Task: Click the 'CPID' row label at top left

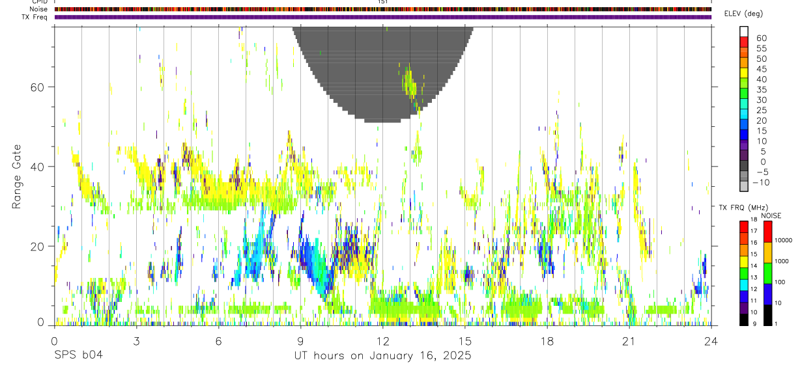Action: pyautogui.click(x=39, y=2)
